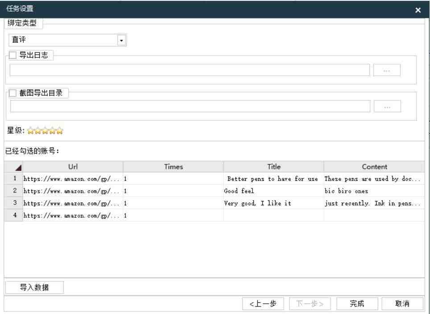This screenshot has height=314, width=430.
Task: Browse for the 截图导出目录 path with the … button
Action: click(387, 106)
